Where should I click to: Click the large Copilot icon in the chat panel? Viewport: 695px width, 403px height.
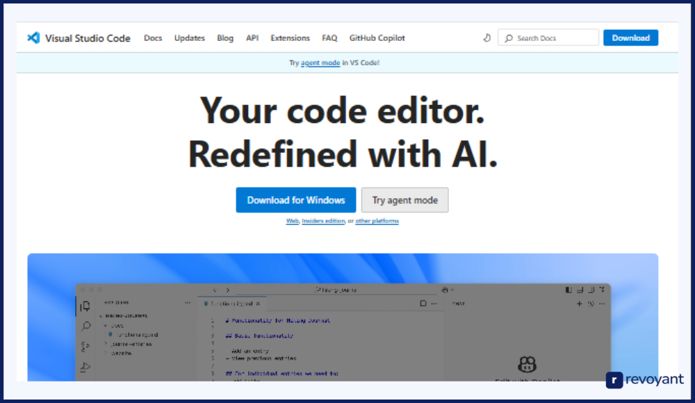click(x=527, y=364)
